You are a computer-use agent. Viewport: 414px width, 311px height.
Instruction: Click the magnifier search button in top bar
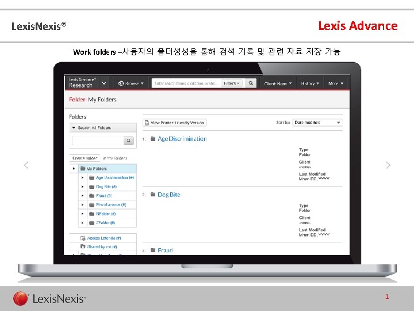[x=251, y=83]
